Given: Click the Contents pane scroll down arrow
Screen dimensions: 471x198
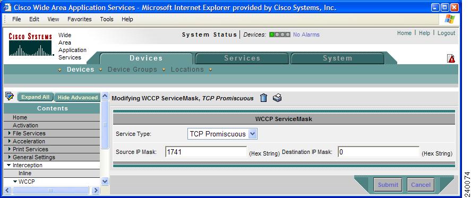Looking at the screenshot, I should (105, 181).
